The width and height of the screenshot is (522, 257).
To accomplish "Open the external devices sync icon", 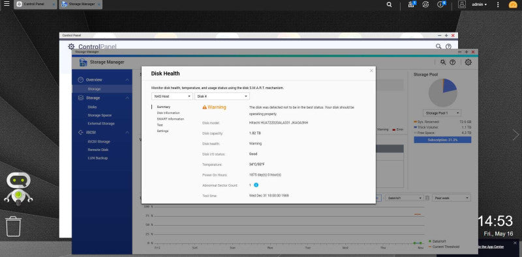I will 425,5.
